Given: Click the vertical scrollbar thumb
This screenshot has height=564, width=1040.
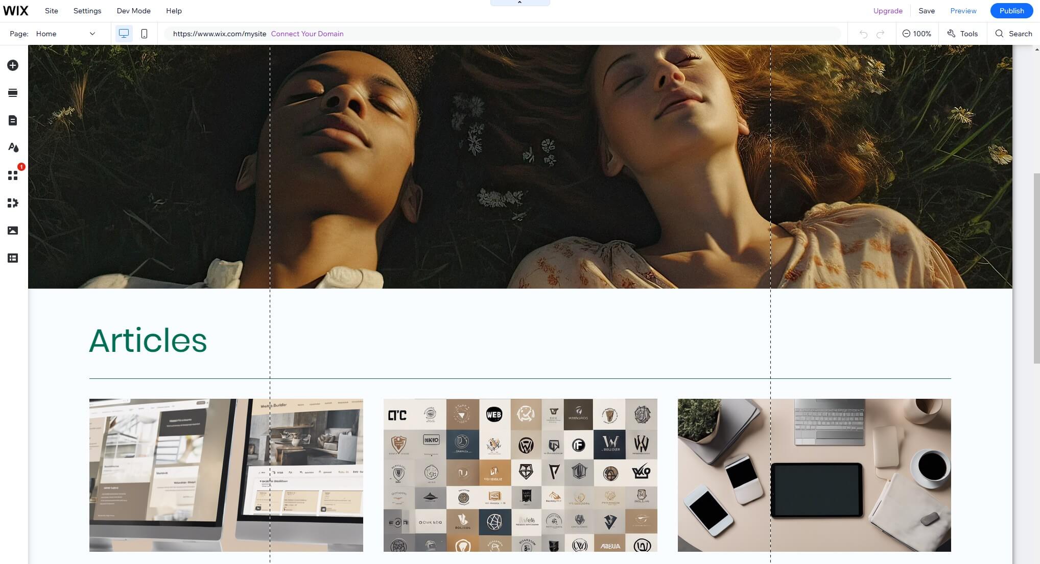Looking at the screenshot, I should point(1036,269).
